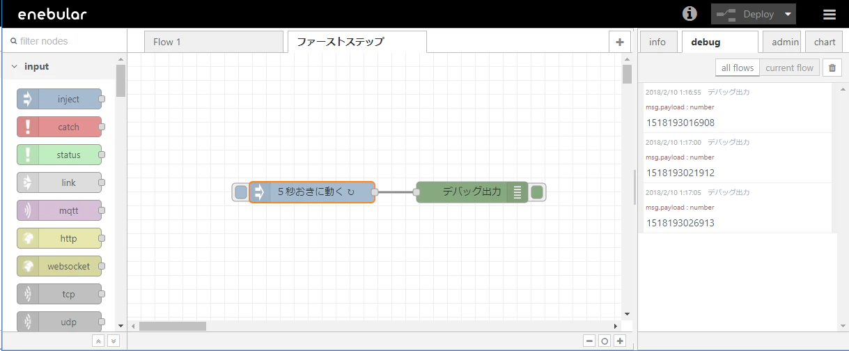The image size is (849, 351).
Task: Select the ５秒おきに動く inject node
Action: tap(312, 192)
